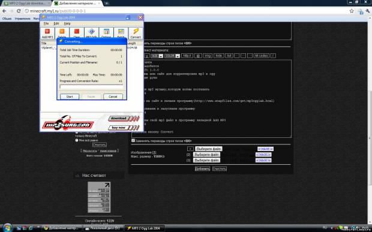Open the Edit menu in MP3 2 Ogg Lab

pyautogui.click(x=56, y=24)
